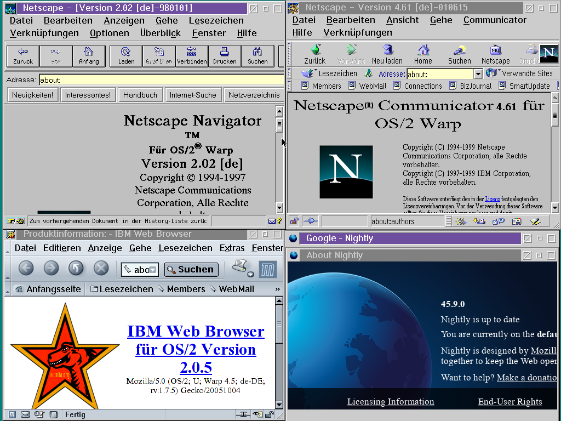
Task: Collapse the IBM Web Browser bookmarks toolbar grip
Action: click(x=8, y=289)
